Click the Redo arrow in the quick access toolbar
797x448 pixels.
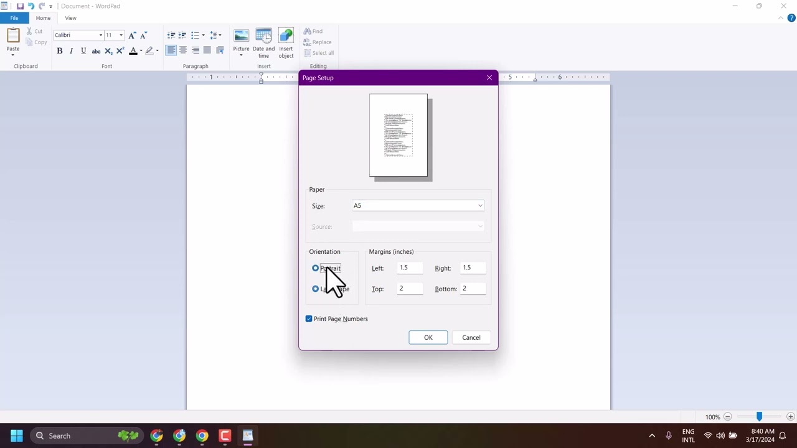pos(42,6)
